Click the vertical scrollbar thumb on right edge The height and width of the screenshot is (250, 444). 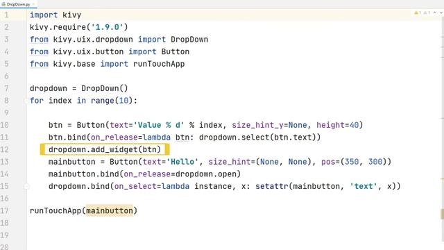[442, 214]
